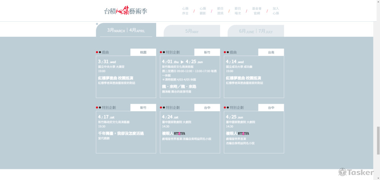Go to 節目資訊 in the navigation
Image resolution: width=380 pixels, height=180 pixels.
click(220, 11)
